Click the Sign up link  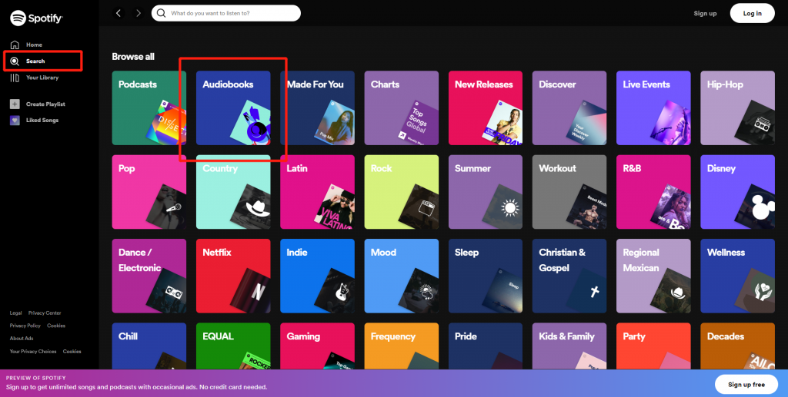705,14
